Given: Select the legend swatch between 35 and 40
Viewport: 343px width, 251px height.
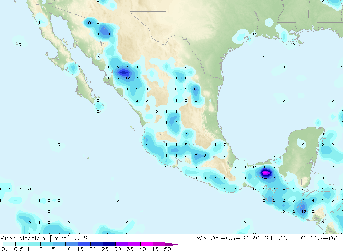Looking at the screenshot, I should 134,244.
